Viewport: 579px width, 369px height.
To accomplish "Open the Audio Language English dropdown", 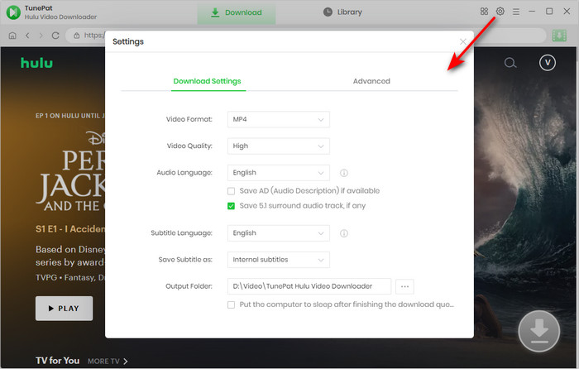I will (x=279, y=172).
